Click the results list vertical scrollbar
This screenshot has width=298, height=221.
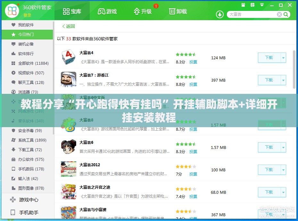(x=294, y=70)
